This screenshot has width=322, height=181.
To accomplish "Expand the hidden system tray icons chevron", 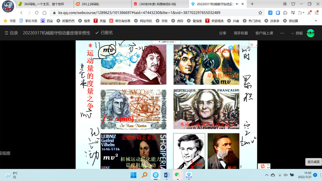I will pyautogui.click(x=266, y=175).
